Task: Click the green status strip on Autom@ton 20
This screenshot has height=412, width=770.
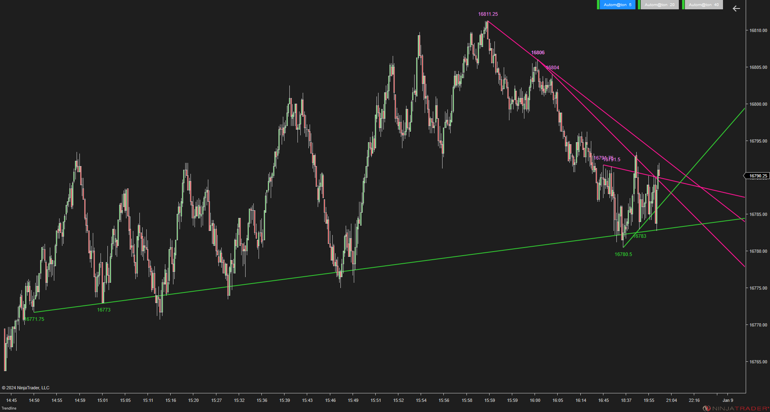Action: [x=639, y=4]
